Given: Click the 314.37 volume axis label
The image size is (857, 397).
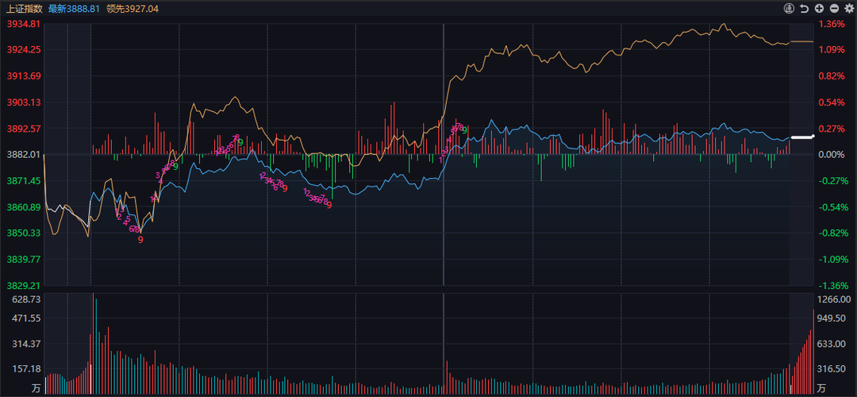Looking at the screenshot, I should [x=26, y=344].
